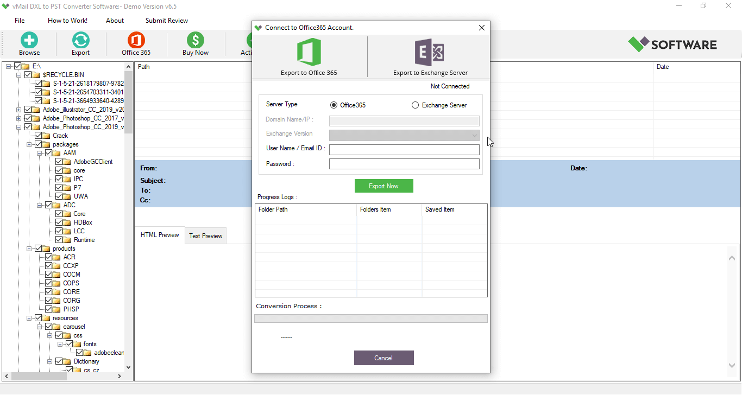The height and width of the screenshot is (395, 742).
Task: Collapse the packages folder node
Action: point(29,144)
